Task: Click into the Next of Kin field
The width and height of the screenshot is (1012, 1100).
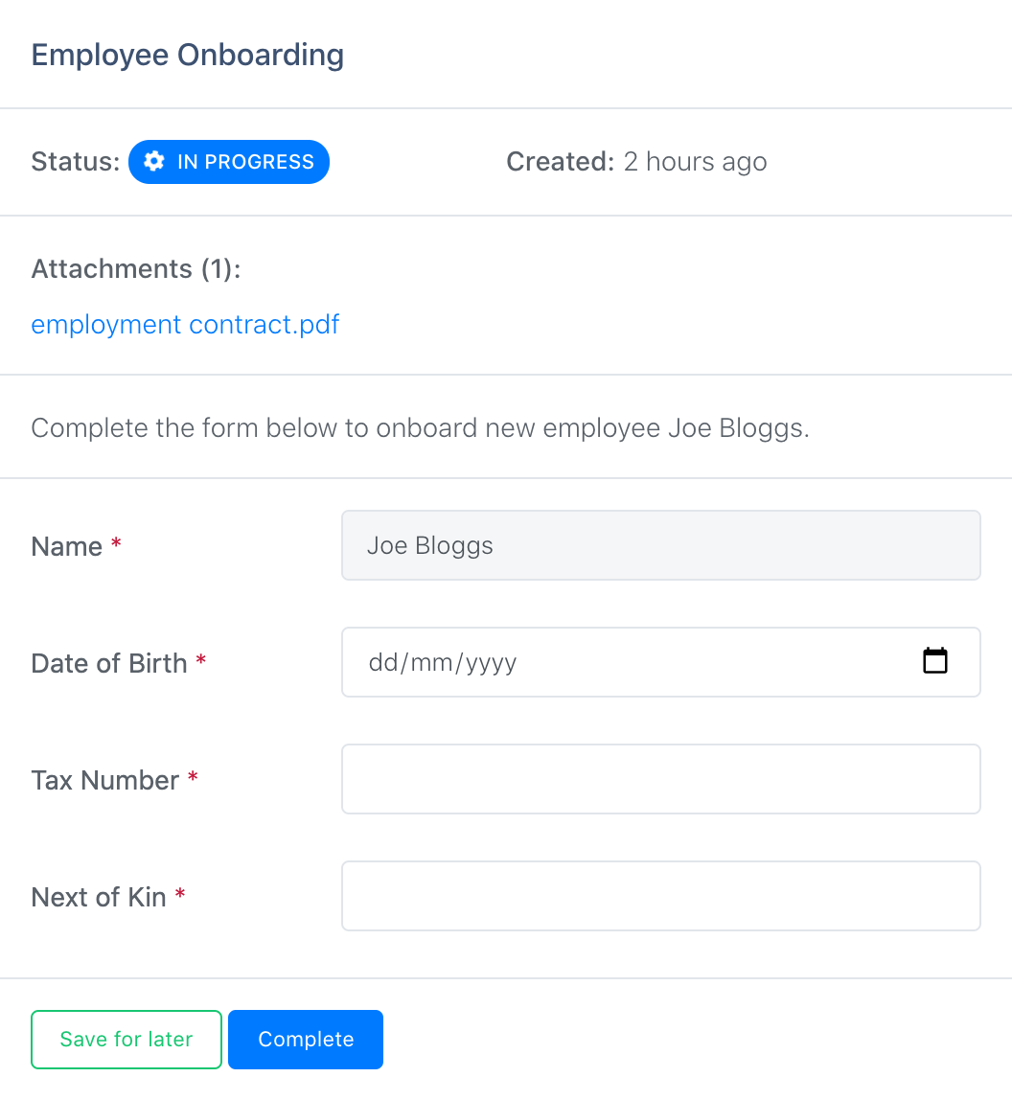Action: click(x=660, y=896)
